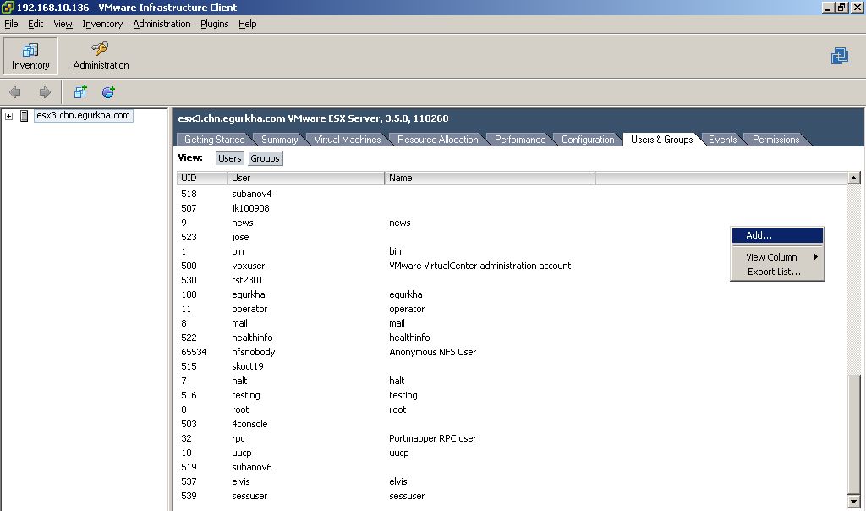The image size is (866, 511).
Task: Expand the esx3.chn.egurkha.com tree node
Action: point(8,116)
